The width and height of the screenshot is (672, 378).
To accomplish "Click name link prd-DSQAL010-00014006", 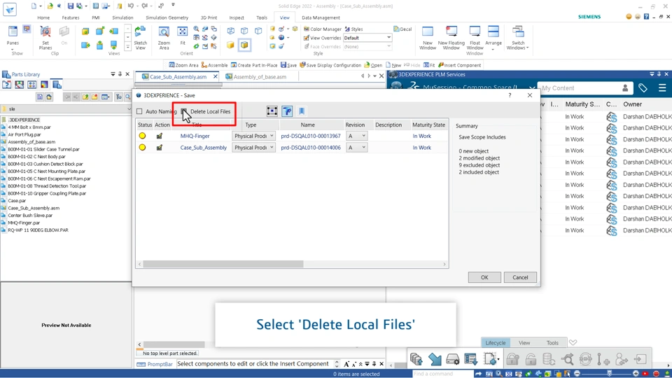I will coord(311,148).
